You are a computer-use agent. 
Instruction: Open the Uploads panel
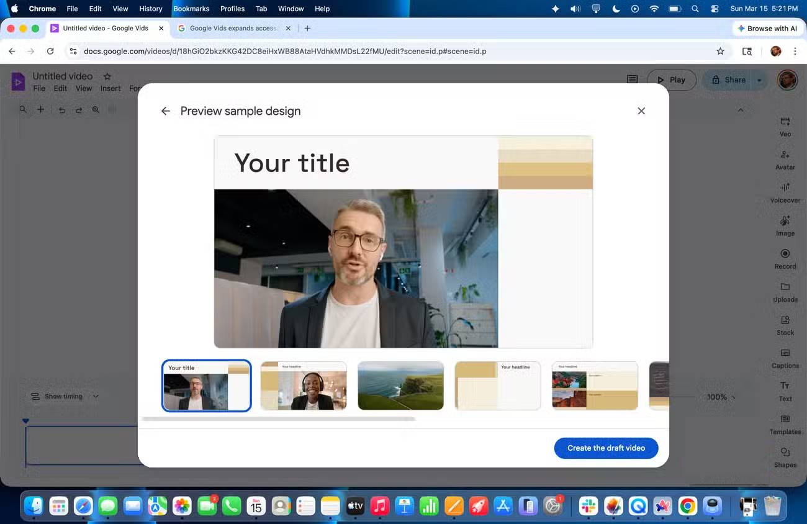coord(785,291)
